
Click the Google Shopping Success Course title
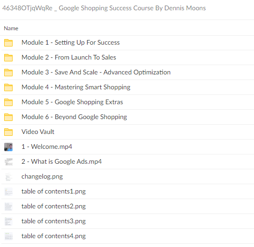(104, 8)
